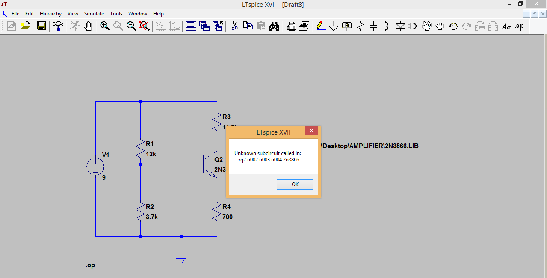Select the Diode tool
This screenshot has height=278, width=547.
(x=400, y=26)
